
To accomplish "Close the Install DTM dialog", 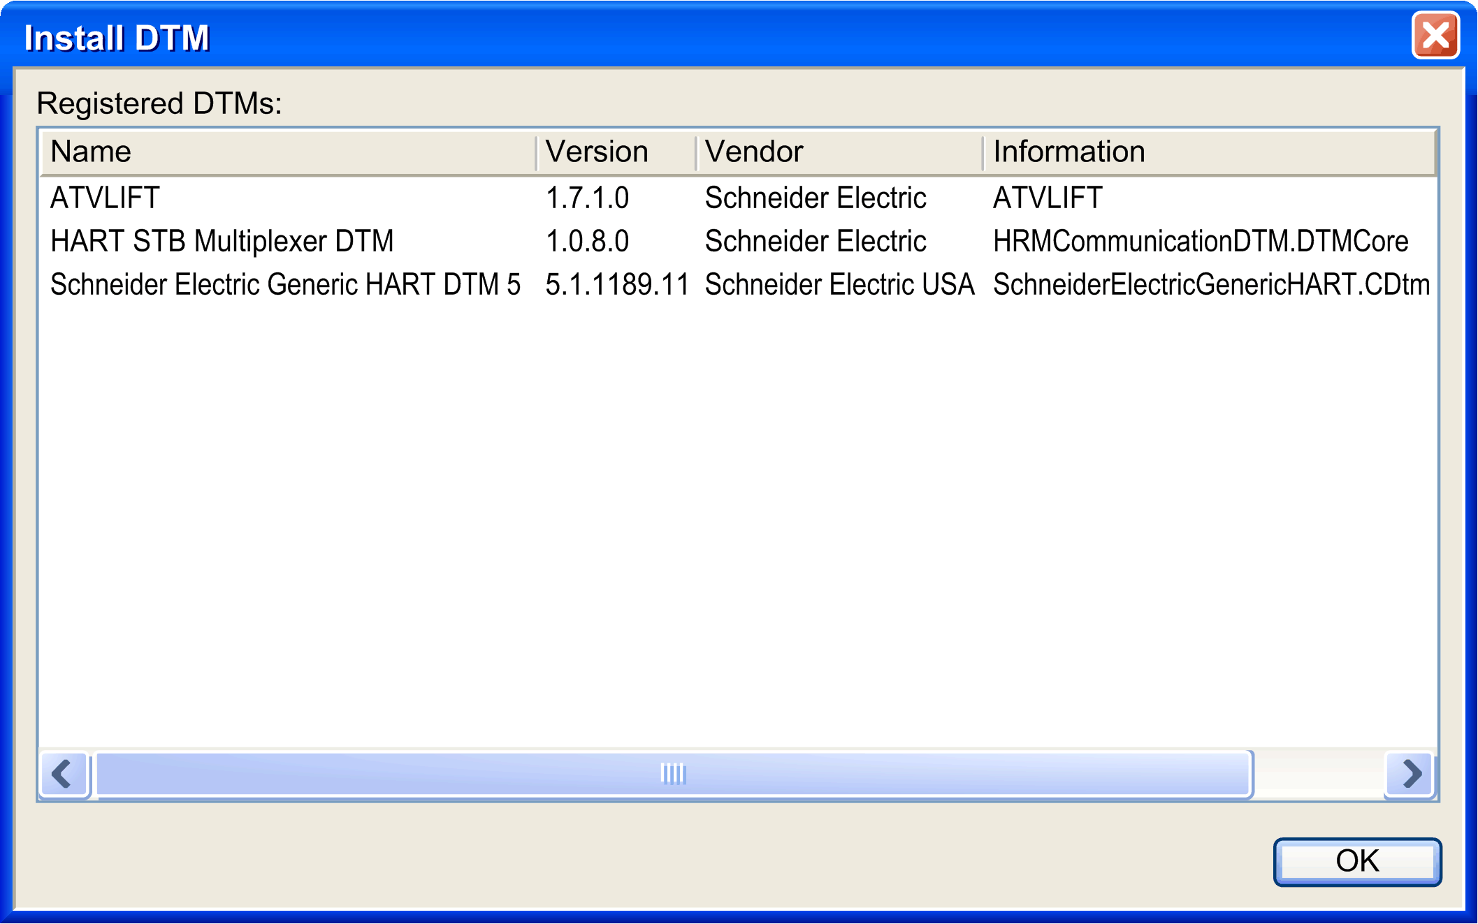I will 1435,36.
